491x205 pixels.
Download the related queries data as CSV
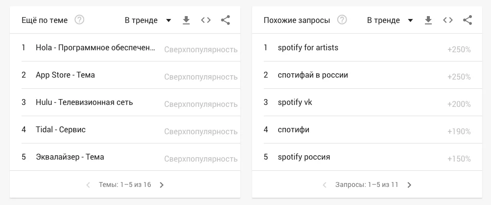coord(428,20)
